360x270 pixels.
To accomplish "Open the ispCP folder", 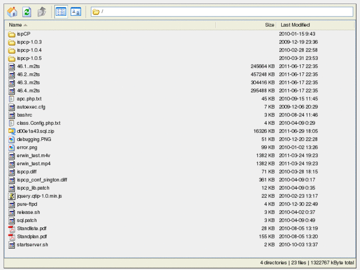I will click(23, 34).
